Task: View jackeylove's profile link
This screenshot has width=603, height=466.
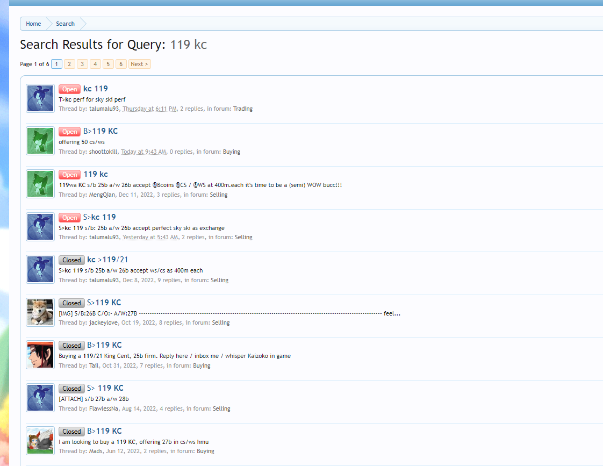Action: click(x=103, y=322)
